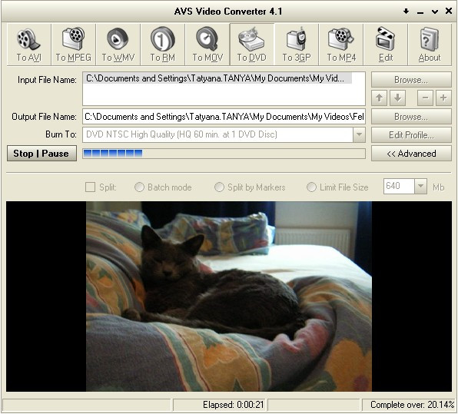The width and height of the screenshot is (458, 414).
Task: Collapse the Advanced options panel
Action: pos(411,154)
